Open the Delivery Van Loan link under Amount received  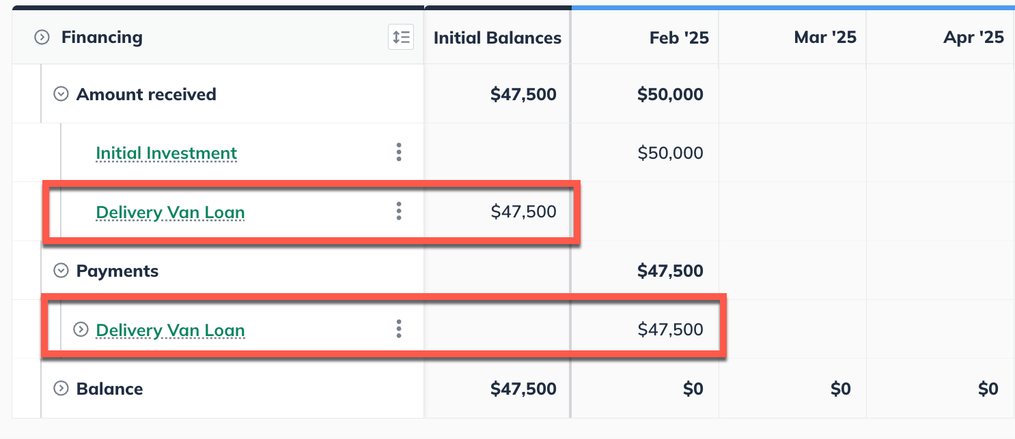[x=169, y=212]
